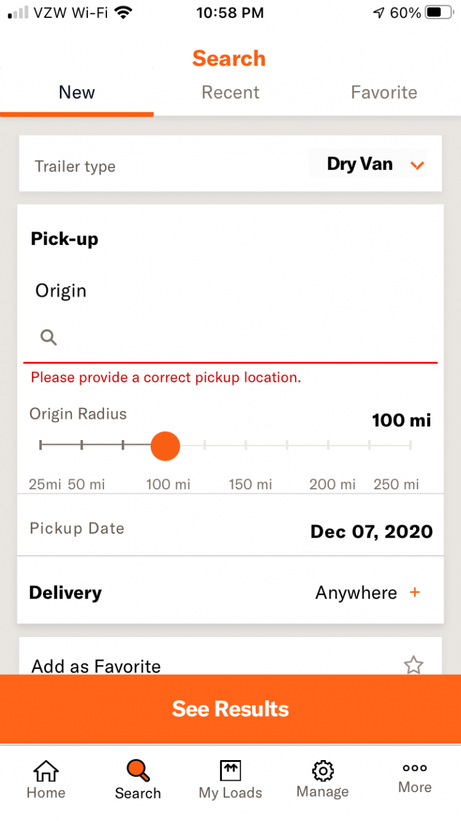Select the New search tab
Image resolution: width=461 pixels, height=821 pixels.
[77, 92]
